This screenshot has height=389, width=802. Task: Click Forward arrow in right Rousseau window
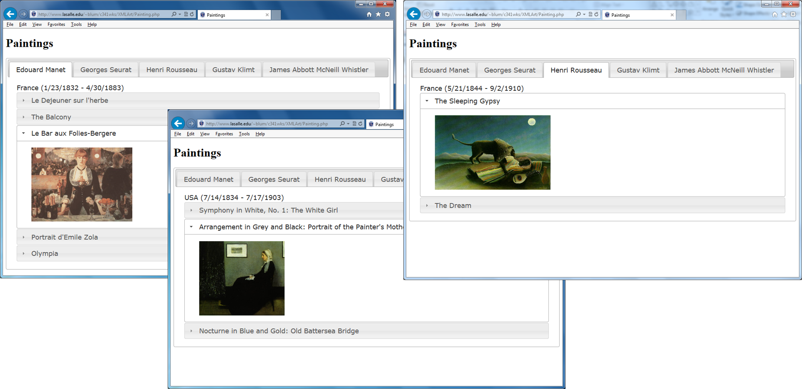click(426, 14)
